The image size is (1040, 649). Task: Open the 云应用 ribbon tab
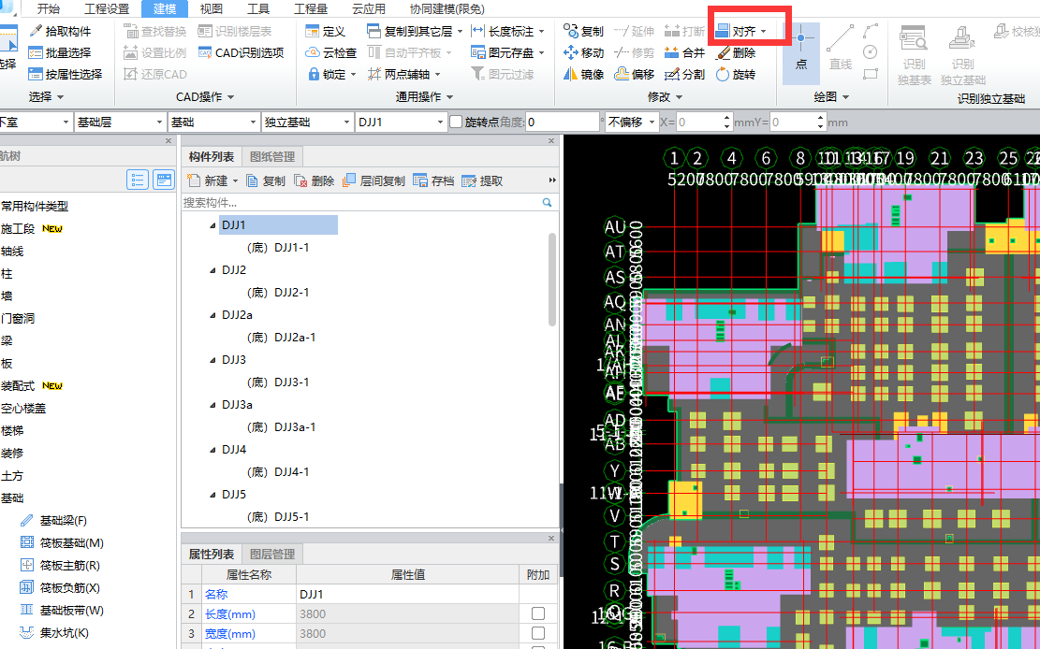[369, 8]
